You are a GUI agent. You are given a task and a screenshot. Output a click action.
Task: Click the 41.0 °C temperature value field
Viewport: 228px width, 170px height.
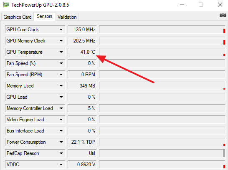pos(82,52)
